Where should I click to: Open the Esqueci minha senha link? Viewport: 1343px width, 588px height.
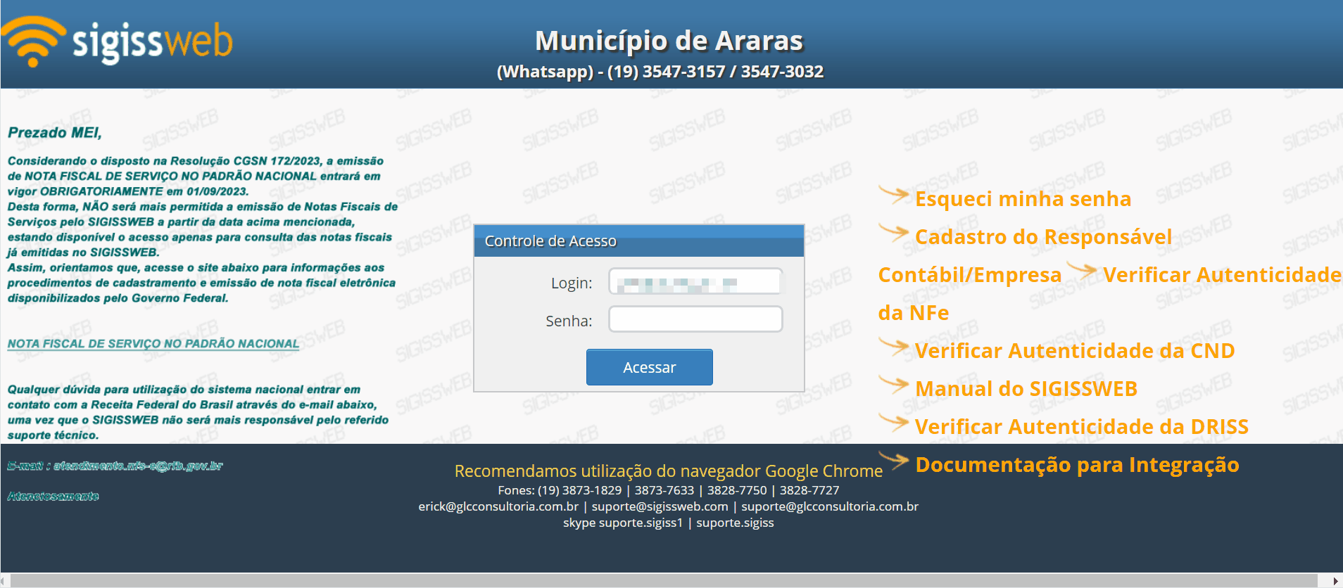pos(1023,199)
